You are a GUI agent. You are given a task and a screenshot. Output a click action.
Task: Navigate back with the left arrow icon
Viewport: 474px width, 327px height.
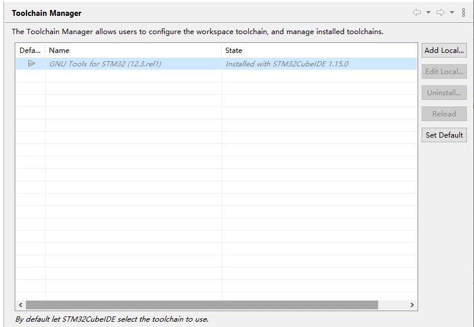coord(417,12)
